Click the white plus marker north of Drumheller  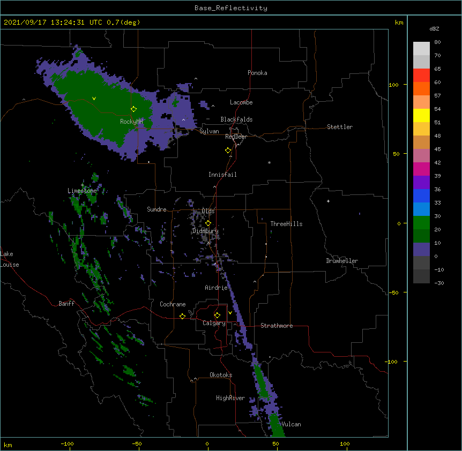328,201
